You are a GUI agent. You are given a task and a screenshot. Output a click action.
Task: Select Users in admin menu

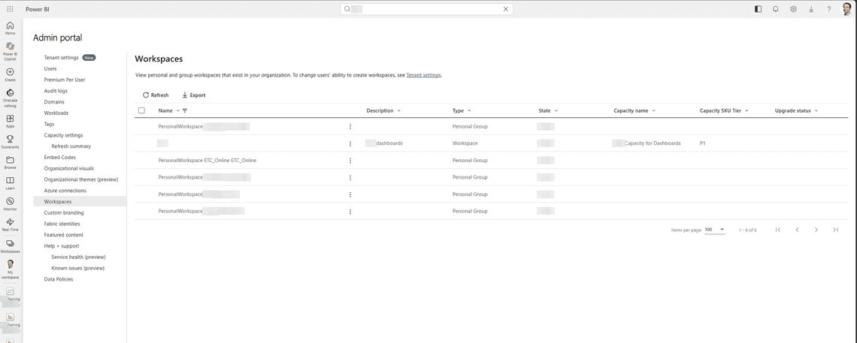(50, 69)
